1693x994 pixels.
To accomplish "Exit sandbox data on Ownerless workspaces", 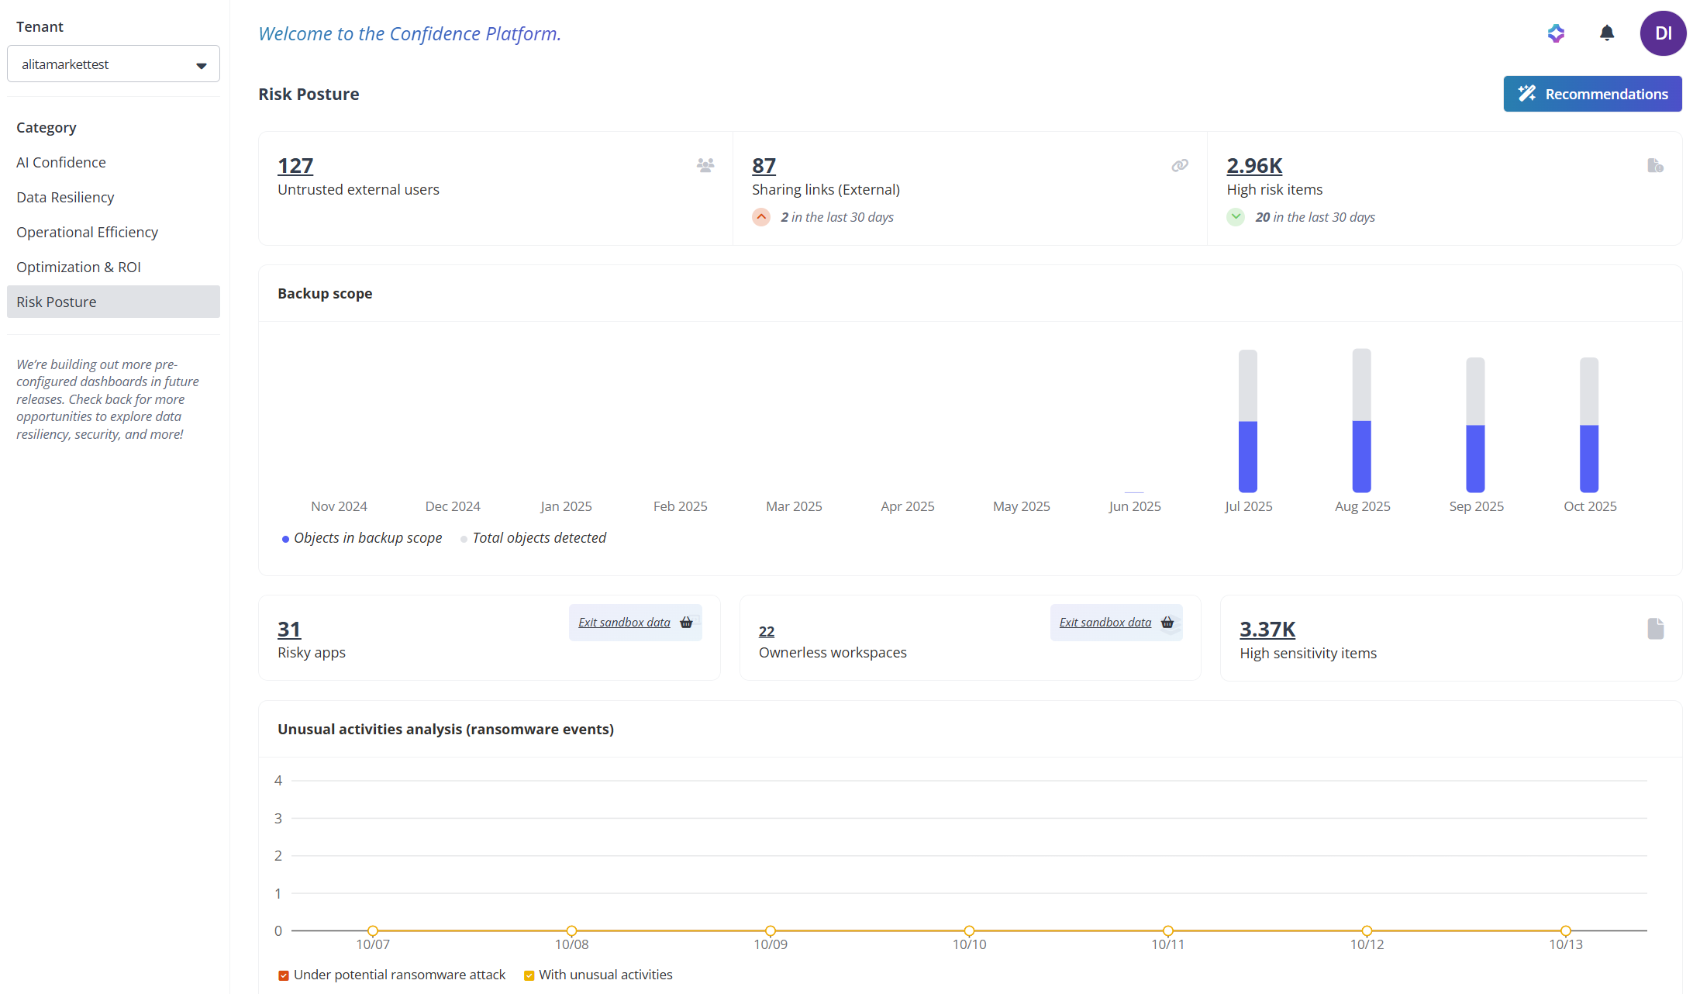I will point(1105,623).
